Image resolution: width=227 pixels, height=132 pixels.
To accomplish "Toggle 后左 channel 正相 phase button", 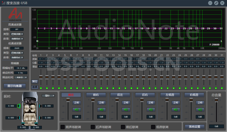I will pyautogui.click(x=126, y=103).
